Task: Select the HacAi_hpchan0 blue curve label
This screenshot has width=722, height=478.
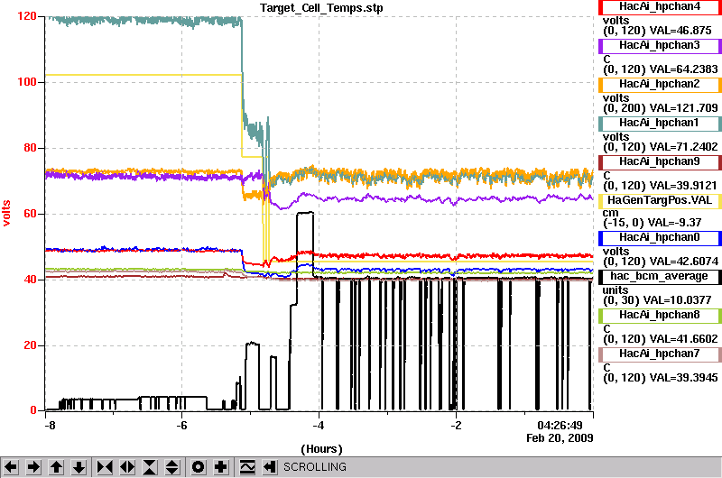Action: (660, 237)
